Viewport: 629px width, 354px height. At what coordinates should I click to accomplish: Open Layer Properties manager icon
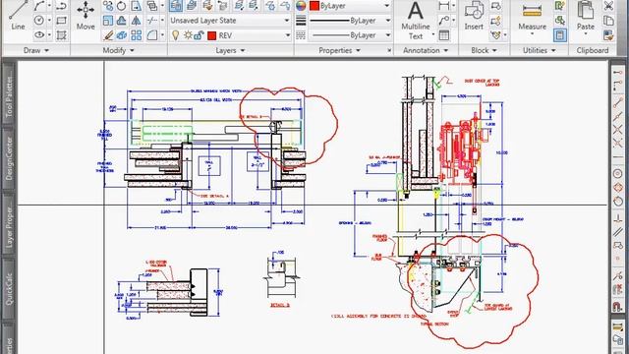click(175, 6)
